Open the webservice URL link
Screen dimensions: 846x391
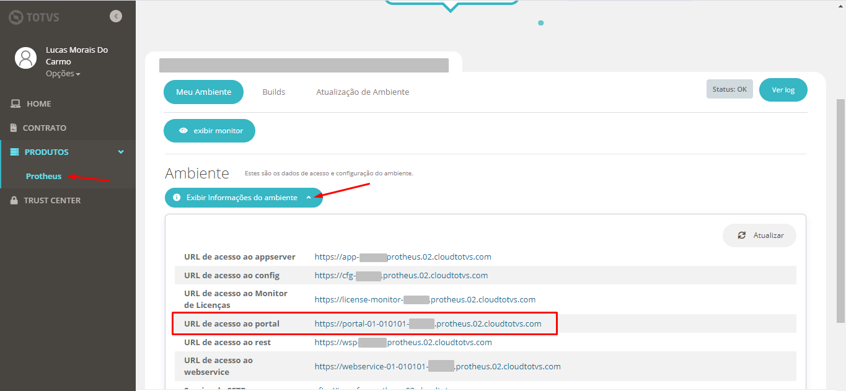point(438,366)
